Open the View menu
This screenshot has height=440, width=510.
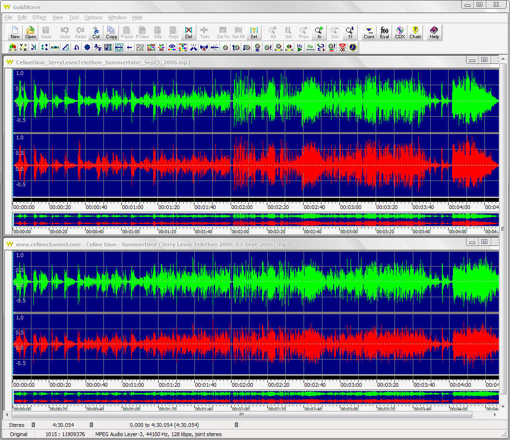pos(58,17)
